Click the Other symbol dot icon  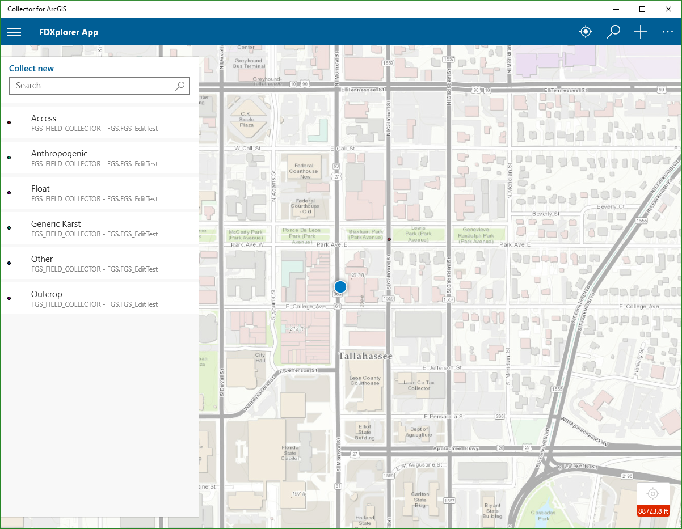pyautogui.click(x=9, y=263)
